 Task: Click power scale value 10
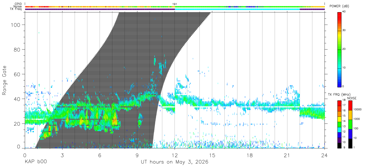[344, 68]
